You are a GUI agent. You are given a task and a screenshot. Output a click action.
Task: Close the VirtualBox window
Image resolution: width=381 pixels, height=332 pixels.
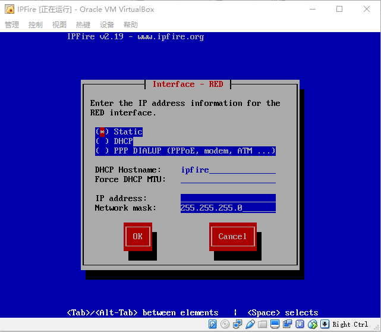click(367, 10)
